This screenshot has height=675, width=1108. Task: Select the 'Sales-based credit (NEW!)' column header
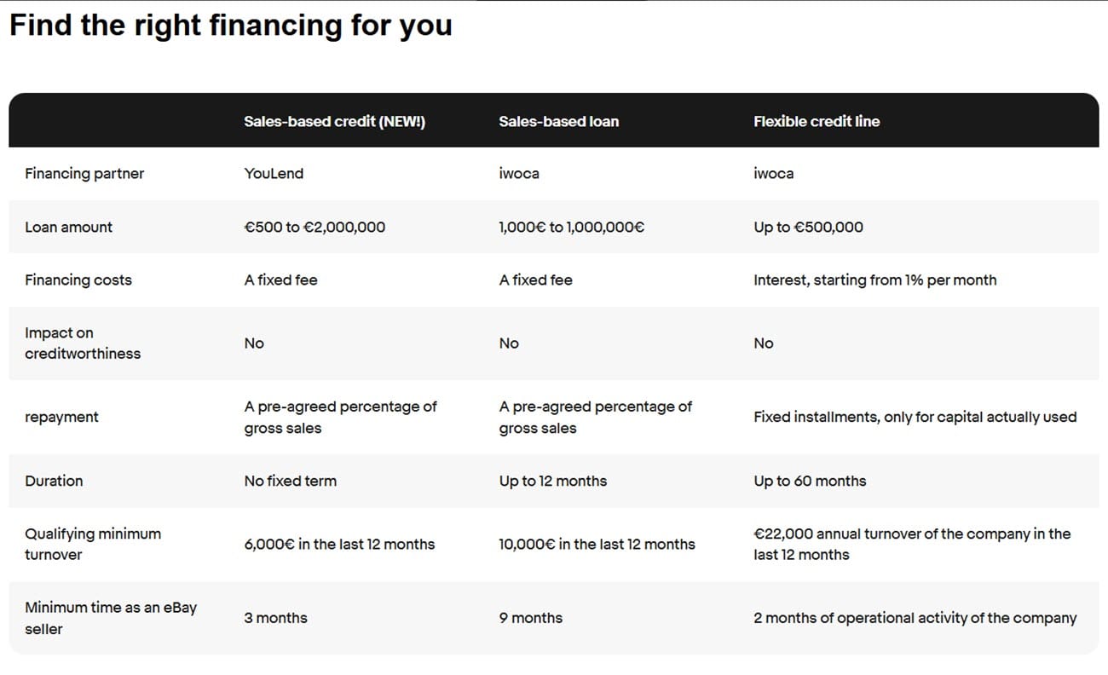tap(334, 121)
